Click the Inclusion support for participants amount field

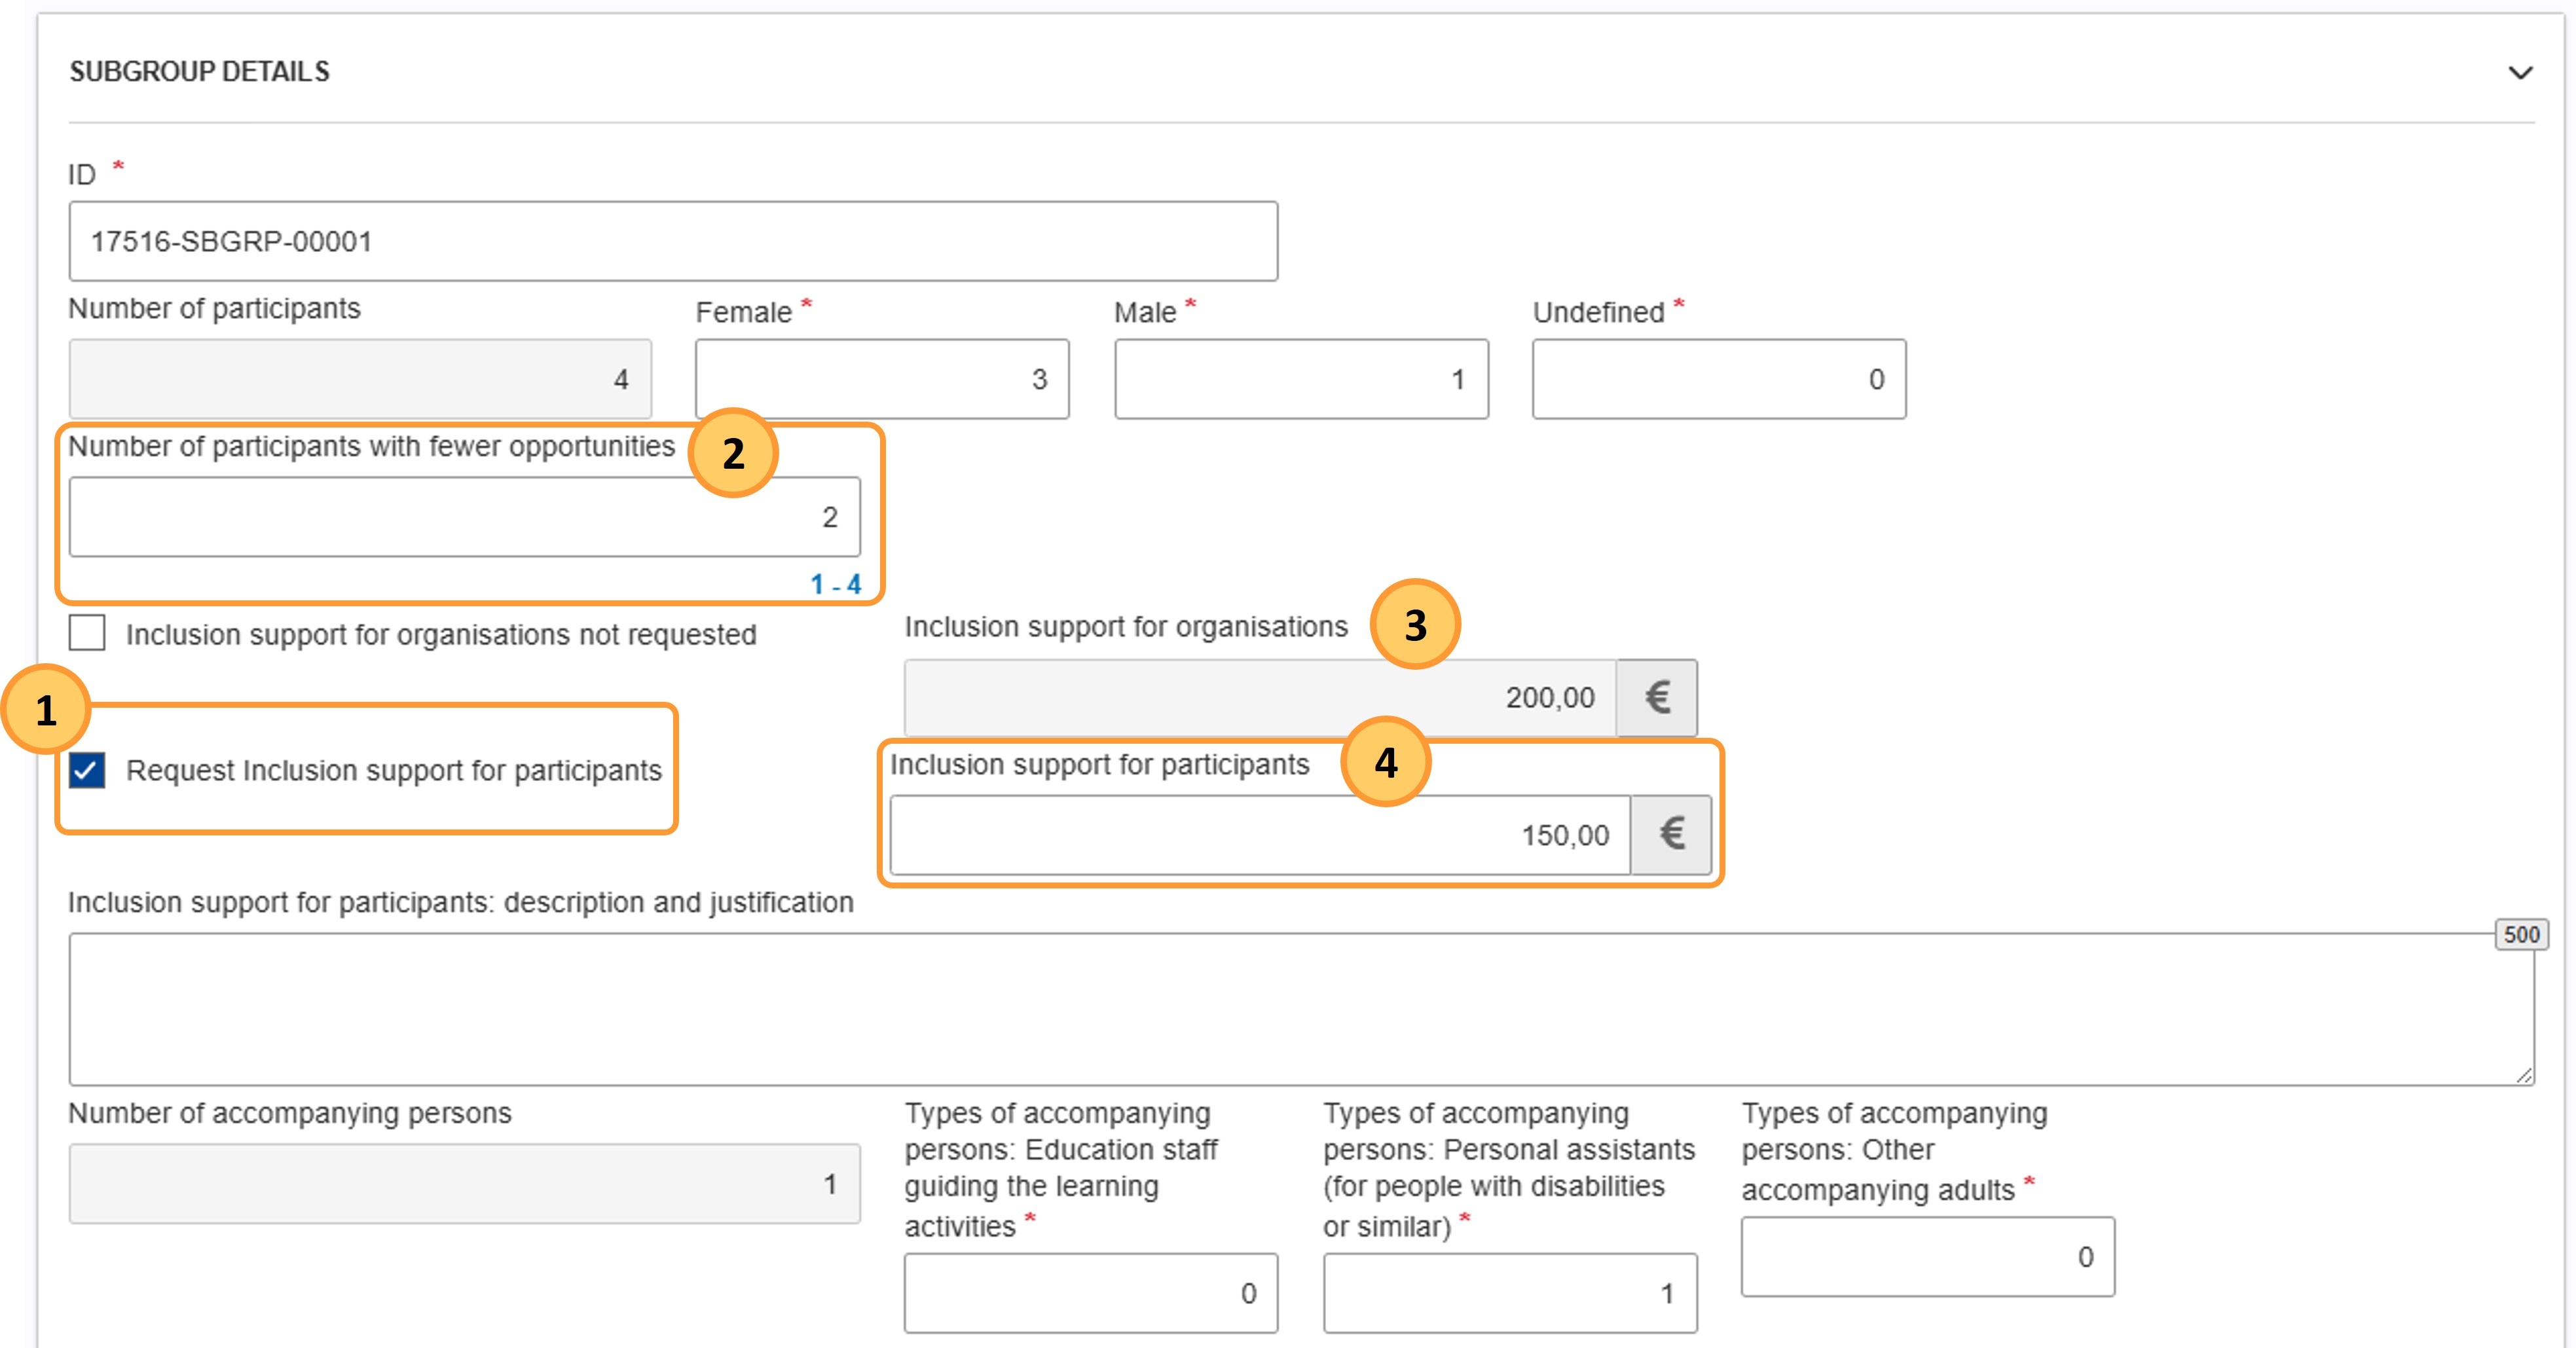pyautogui.click(x=1259, y=834)
